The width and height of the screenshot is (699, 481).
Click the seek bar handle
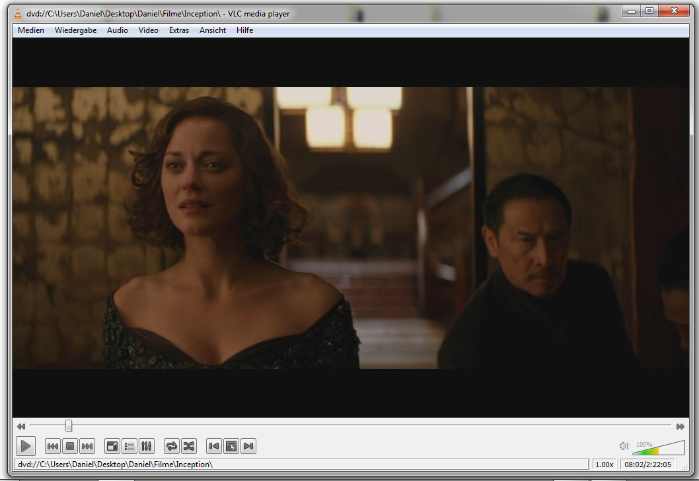(x=69, y=426)
